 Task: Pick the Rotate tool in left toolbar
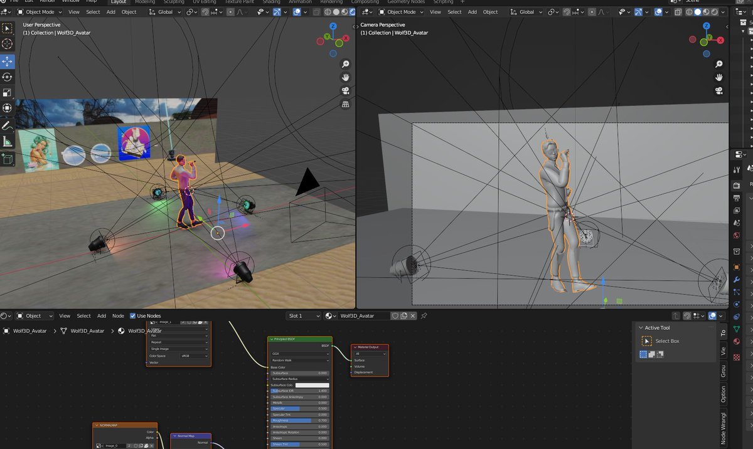(x=8, y=77)
